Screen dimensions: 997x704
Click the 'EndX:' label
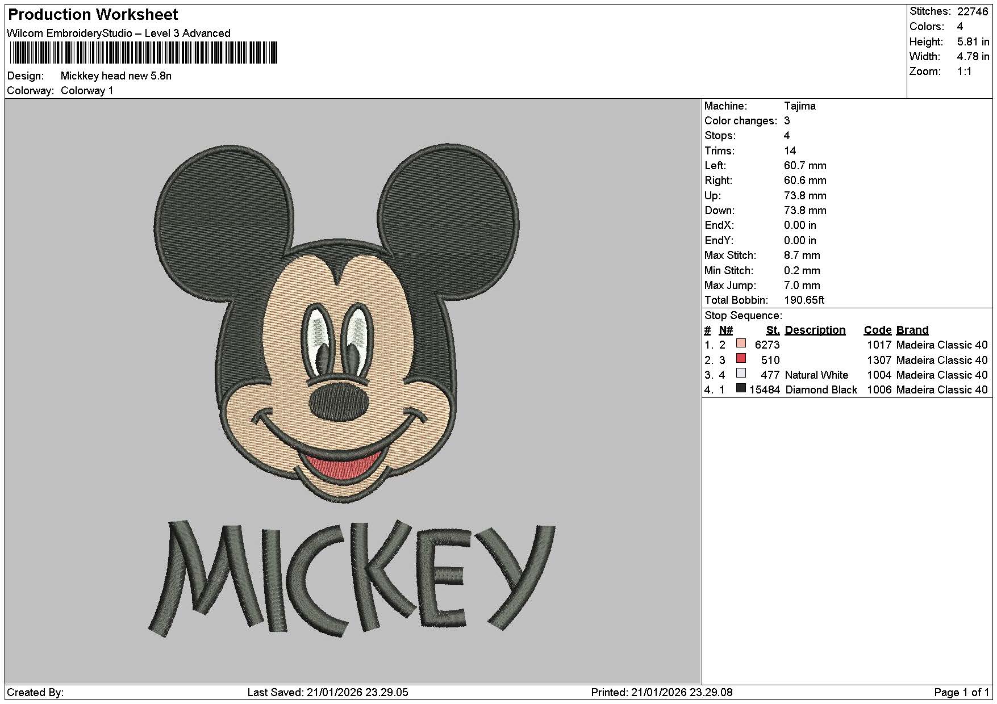(719, 225)
